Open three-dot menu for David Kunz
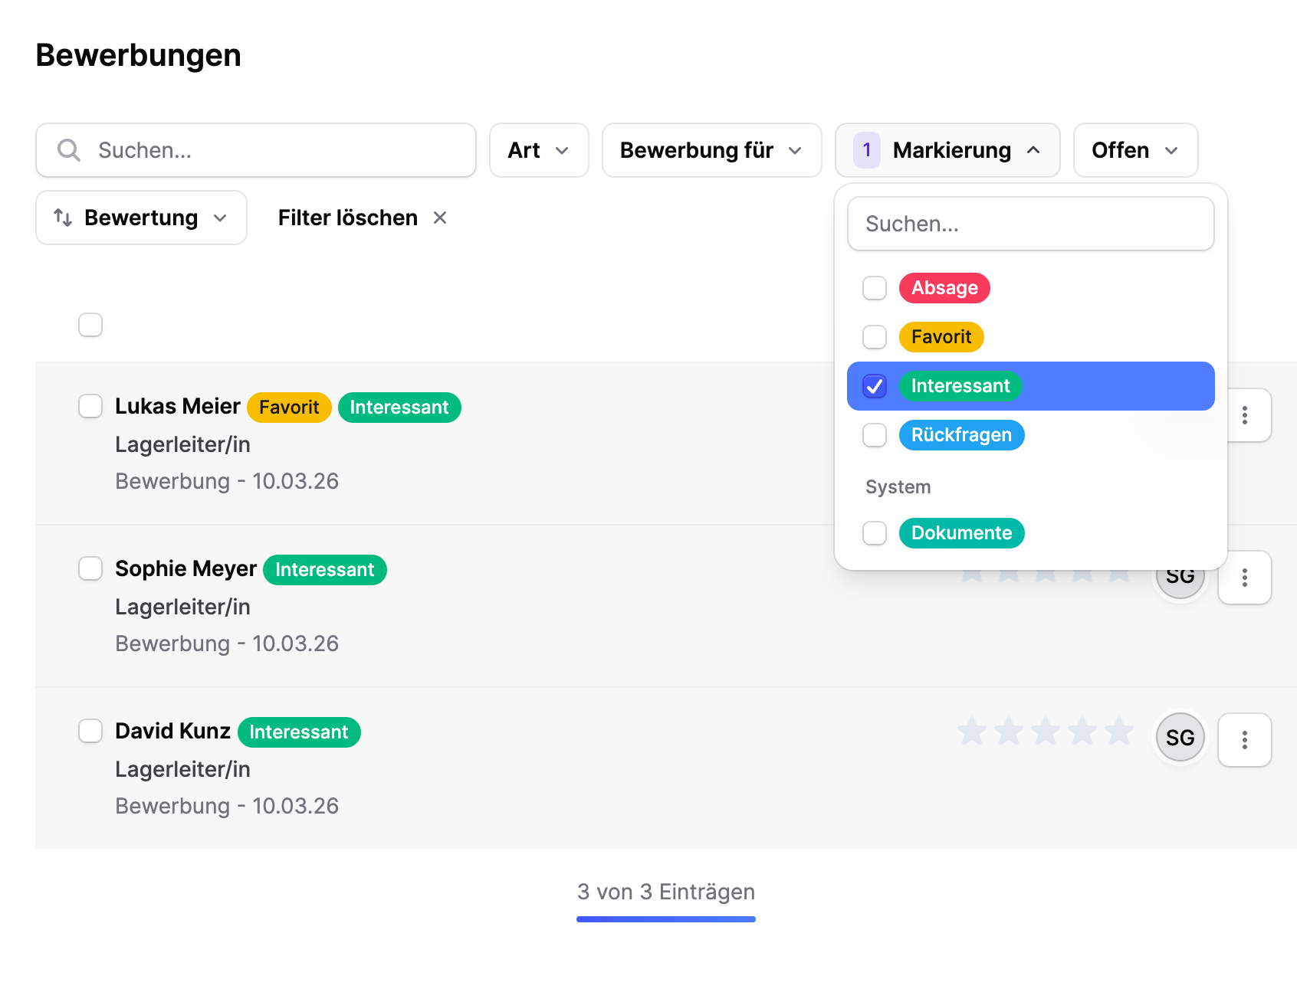The height and width of the screenshot is (1002, 1297). point(1244,739)
